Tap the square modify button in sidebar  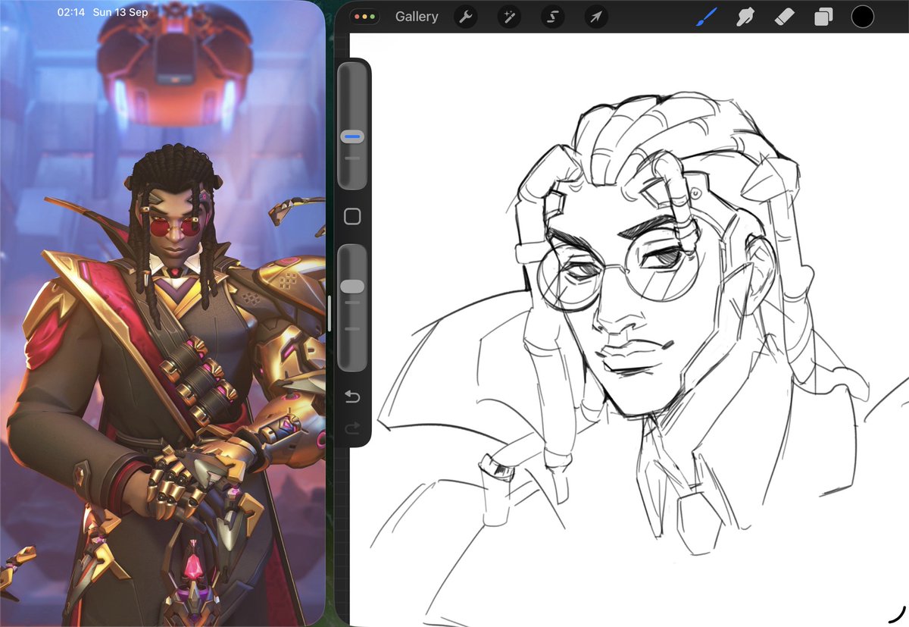click(x=352, y=217)
